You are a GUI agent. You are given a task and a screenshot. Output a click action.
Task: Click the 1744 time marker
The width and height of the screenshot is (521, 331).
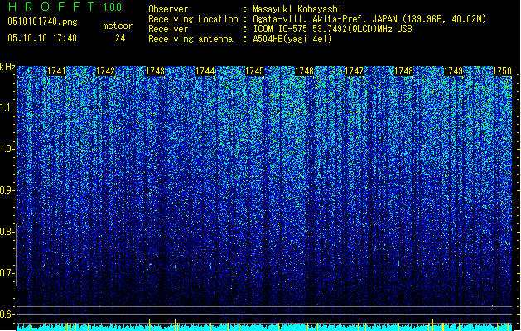pyautogui.click(x=205, y=71)
